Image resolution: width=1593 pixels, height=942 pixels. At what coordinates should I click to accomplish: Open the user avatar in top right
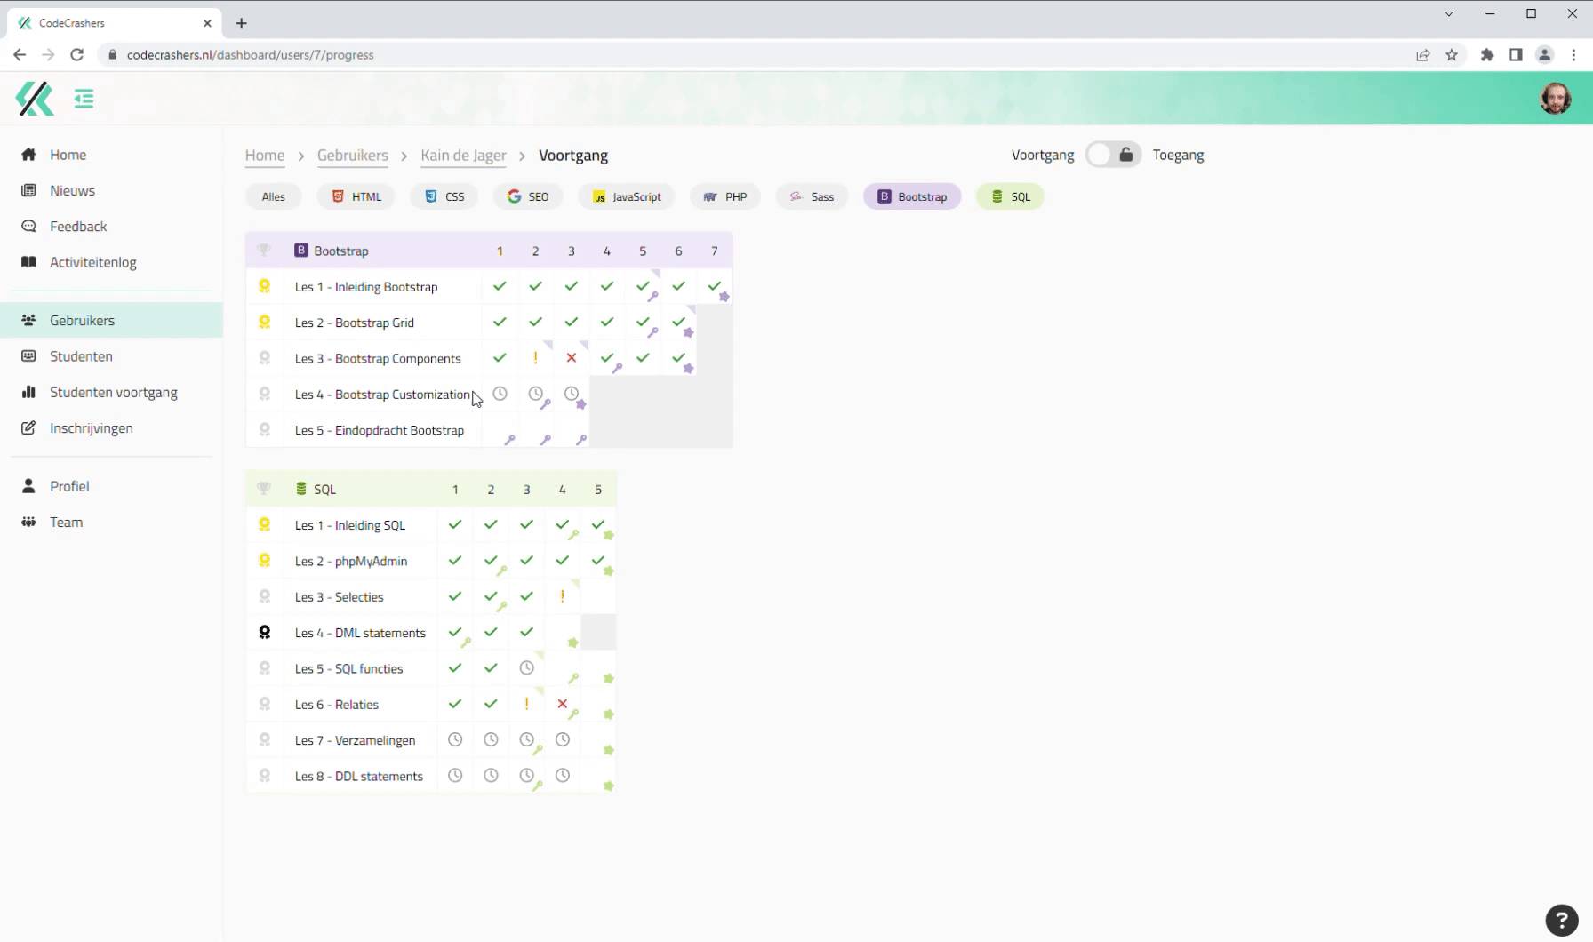[1555, 99]
